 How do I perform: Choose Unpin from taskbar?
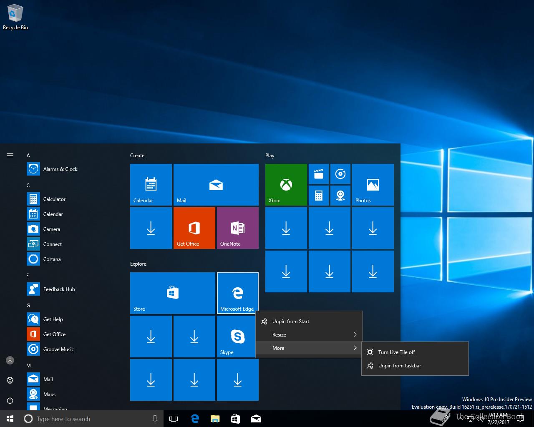point(415,365)
